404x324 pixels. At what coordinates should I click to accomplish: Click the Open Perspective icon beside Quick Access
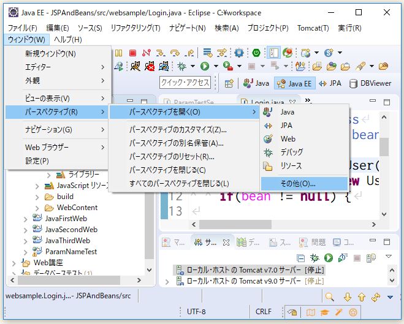229,83
